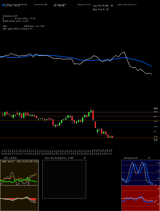The image size is (160, 211).
Task: Click the MunafaSutra.com watermark link at top
Action: (x=130, y=4)
